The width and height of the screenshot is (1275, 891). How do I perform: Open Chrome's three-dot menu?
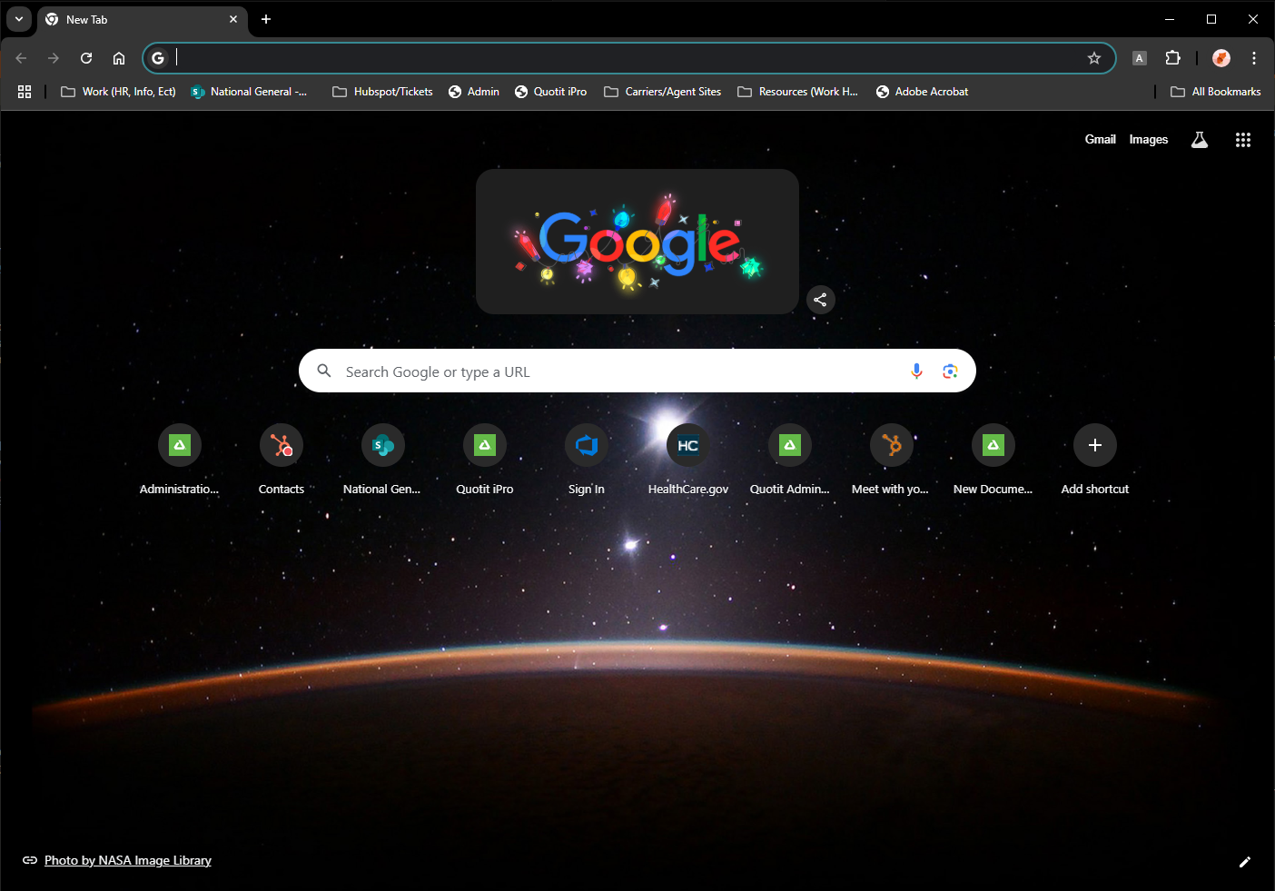(x=1253, y=58)
